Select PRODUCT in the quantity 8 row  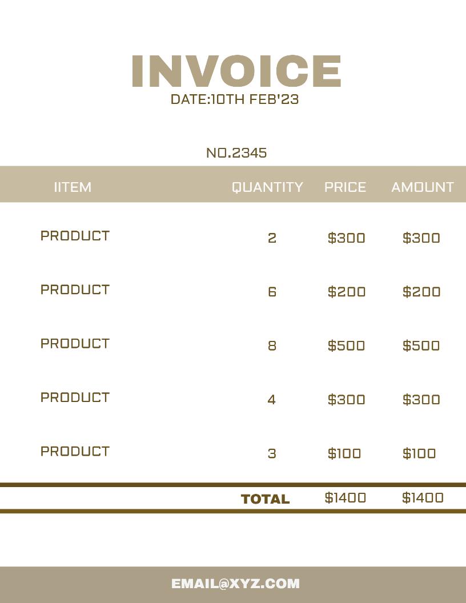coord(75,344)
